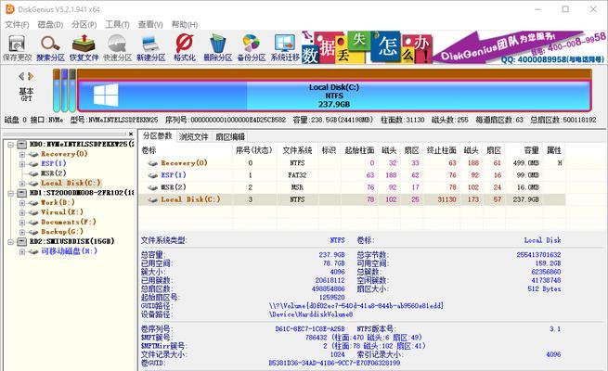Click the 499.0MB capacity cell
Image resolution: width=608 pixels, height=371 pixels.
(x=525, y=163)
